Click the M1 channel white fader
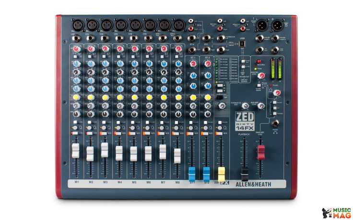353x220 pixels. click(76, 151)
